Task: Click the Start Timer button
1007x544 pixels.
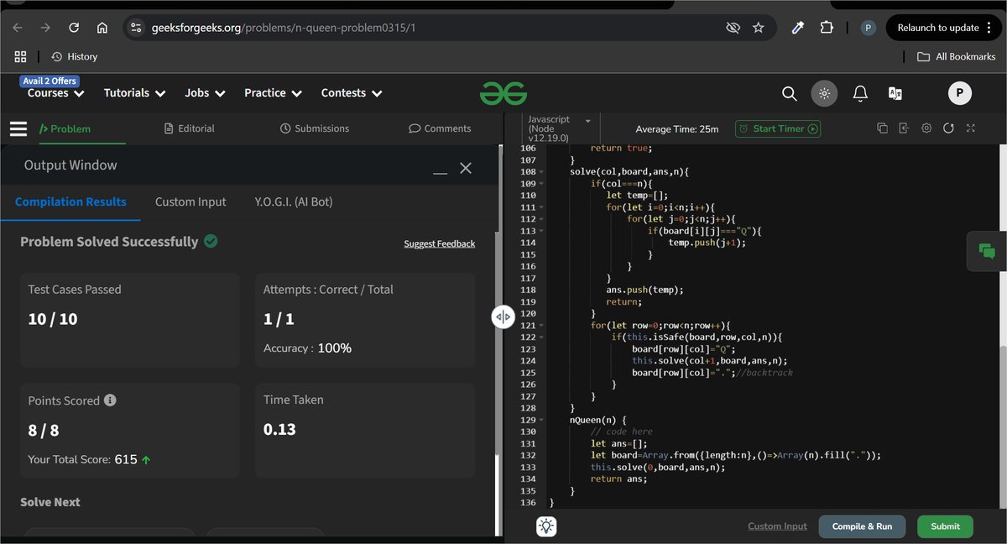Action: [778, 128]
